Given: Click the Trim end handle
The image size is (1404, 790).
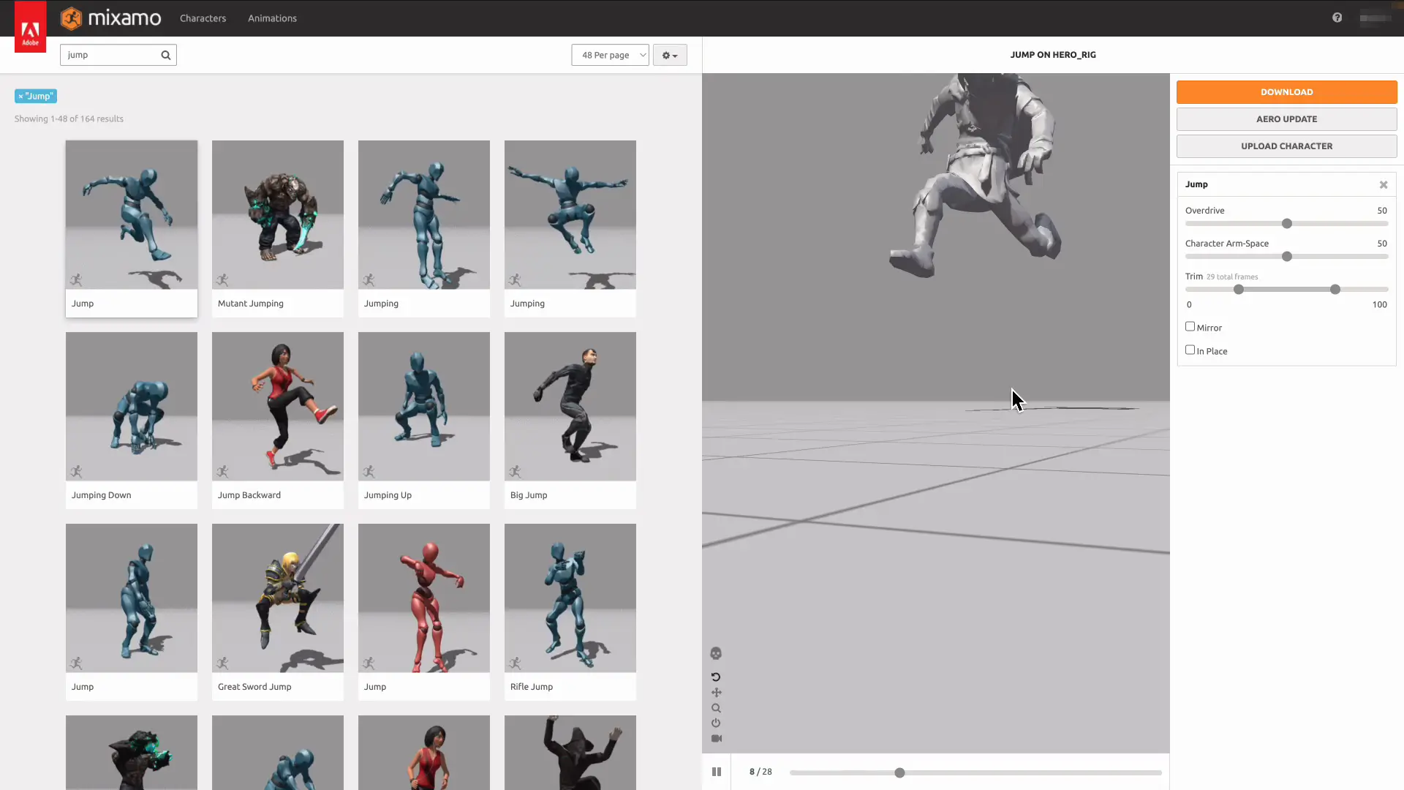Looking at the screenshot, I should pyautogui.click(x=1335, y=289).
